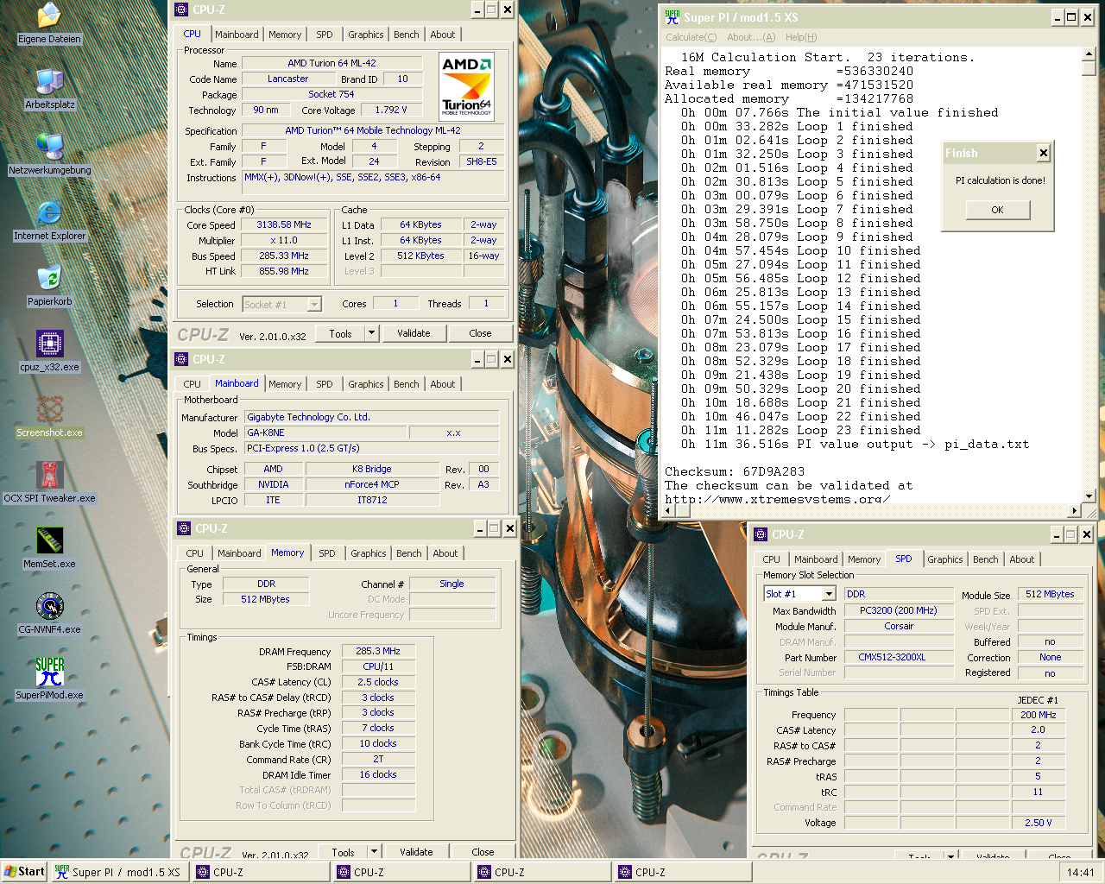The height and width of the screenshot is (884, 1105).
Task: Open the Arbeitsplatz desktop icon
Action: pyautogui.click(x=49, y=80)
